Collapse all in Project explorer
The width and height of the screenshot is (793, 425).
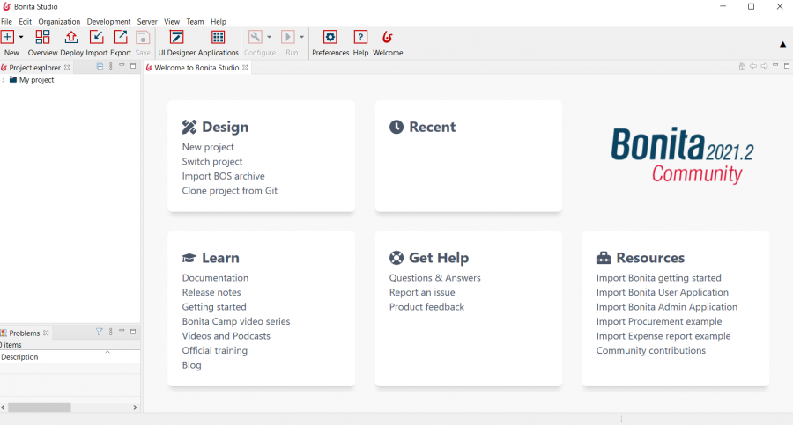[100, 66]
